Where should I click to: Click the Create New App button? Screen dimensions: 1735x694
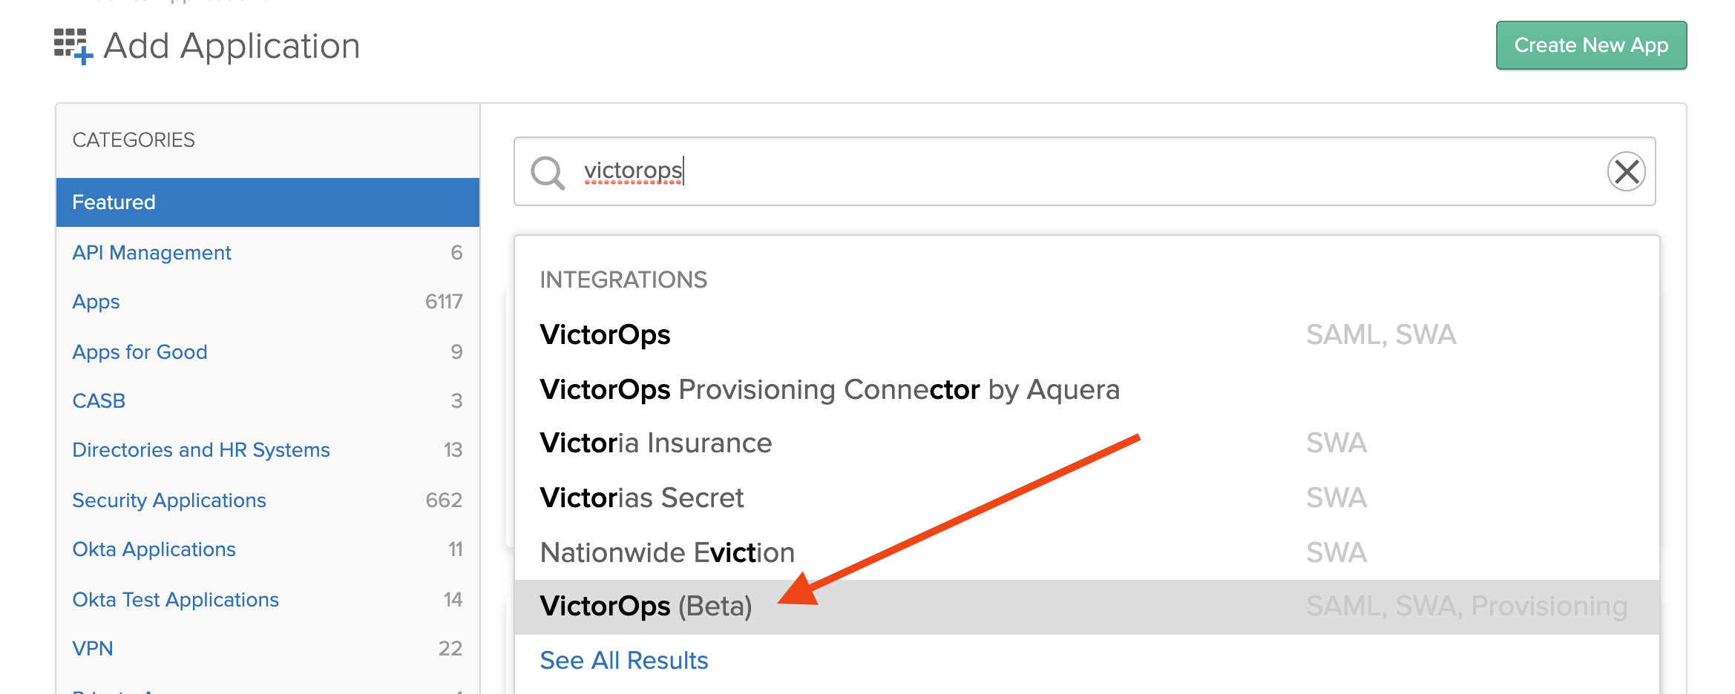click(1591, 45)
